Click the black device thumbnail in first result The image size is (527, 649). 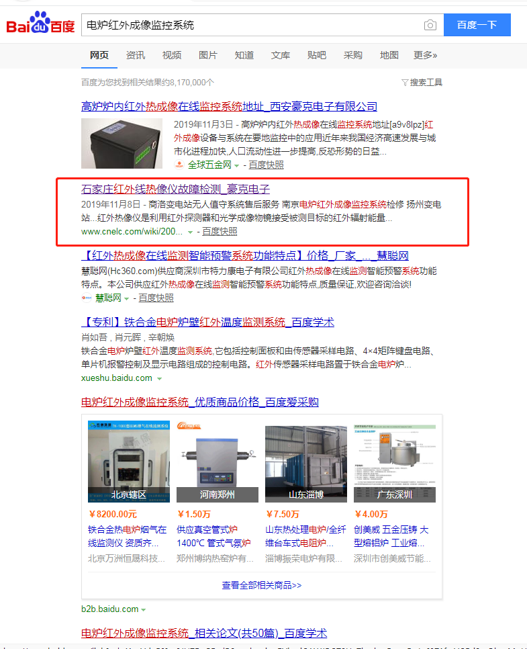122,143
